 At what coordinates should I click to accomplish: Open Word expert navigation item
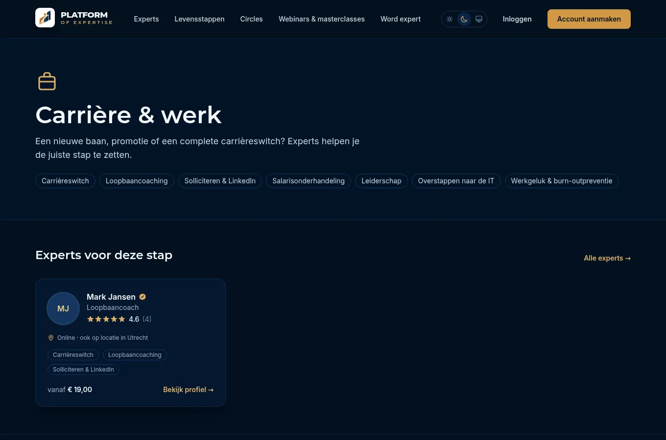(x=401, y=19)
